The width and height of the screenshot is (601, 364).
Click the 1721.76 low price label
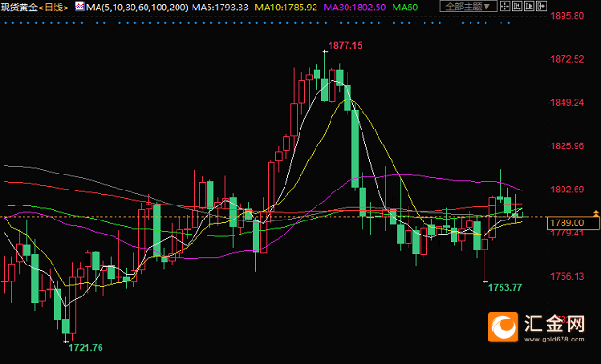coord(85,348)
